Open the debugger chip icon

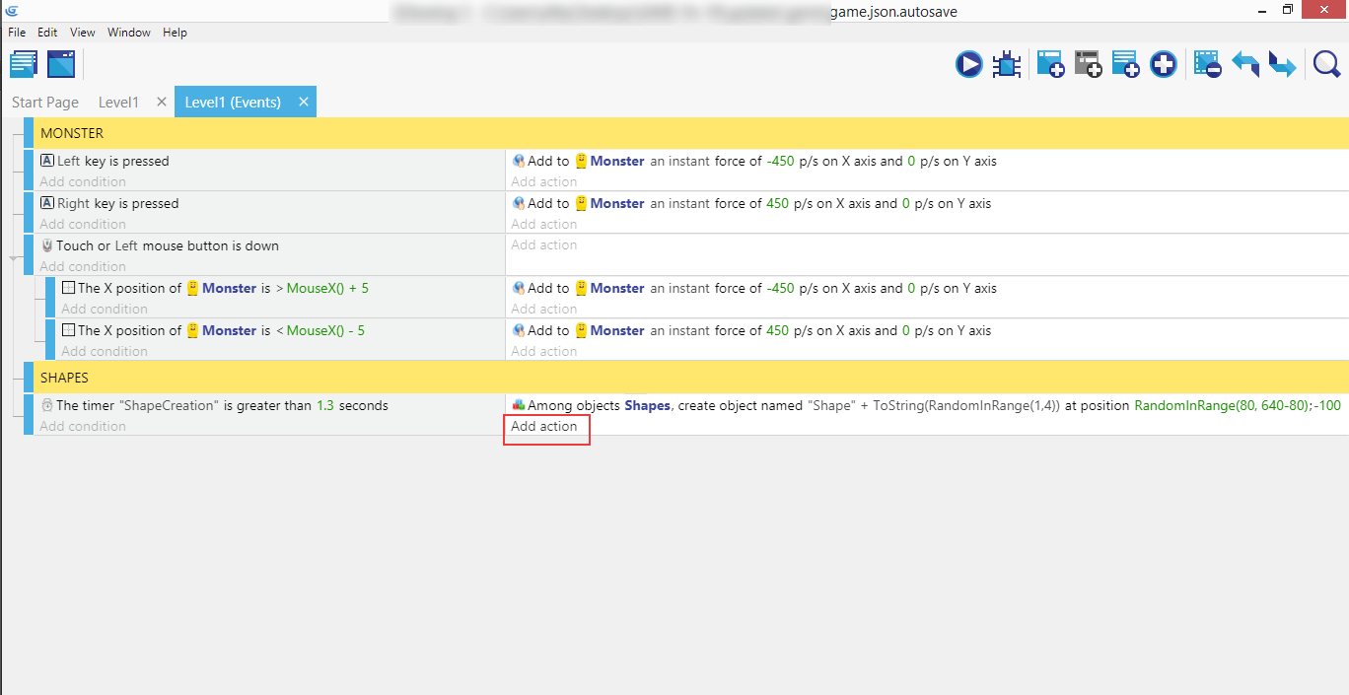point(1007,65)
